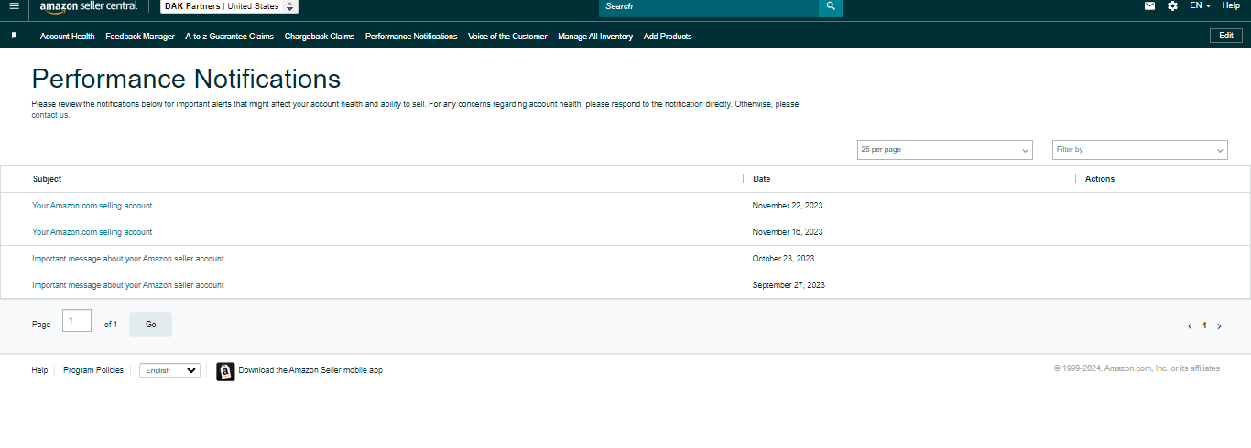Screen dimensions: 1251x448
Task: Click the search magnifier button
Action: click(831, 6)
